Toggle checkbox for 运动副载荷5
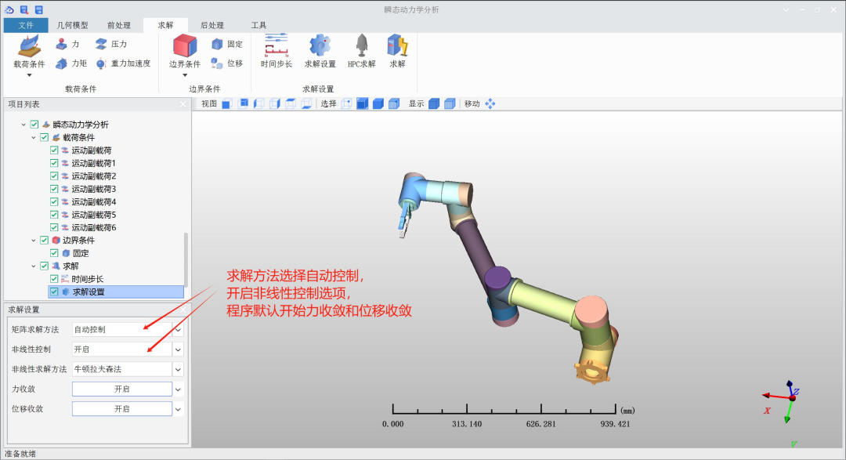This screenshot has width=846, height=460. point(54,215)
